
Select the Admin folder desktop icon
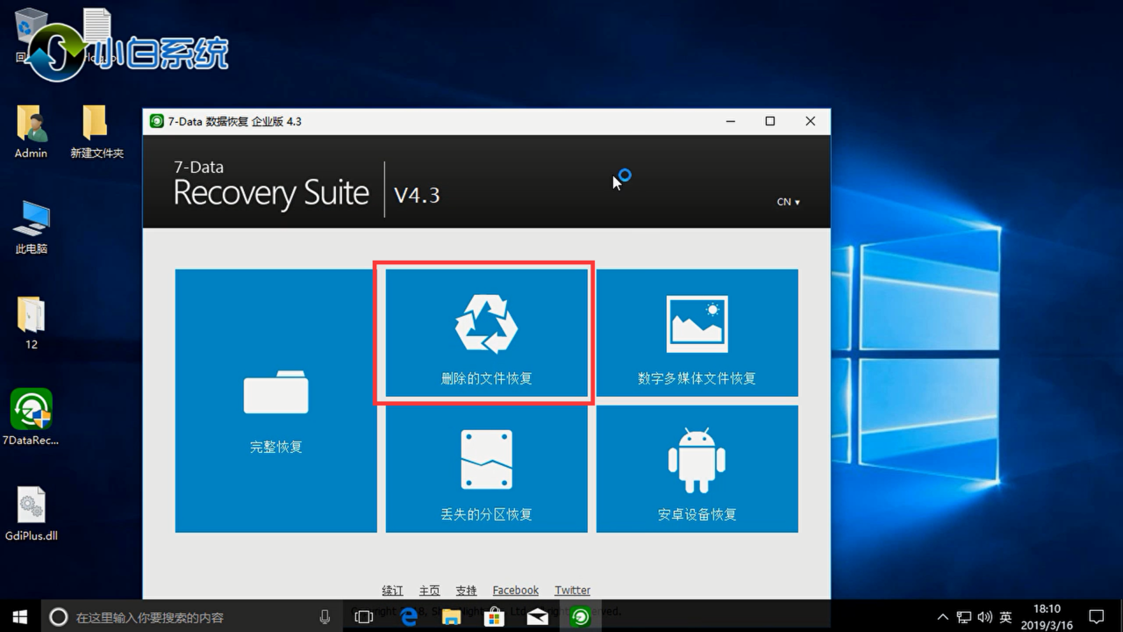click(x=31, y=132)
